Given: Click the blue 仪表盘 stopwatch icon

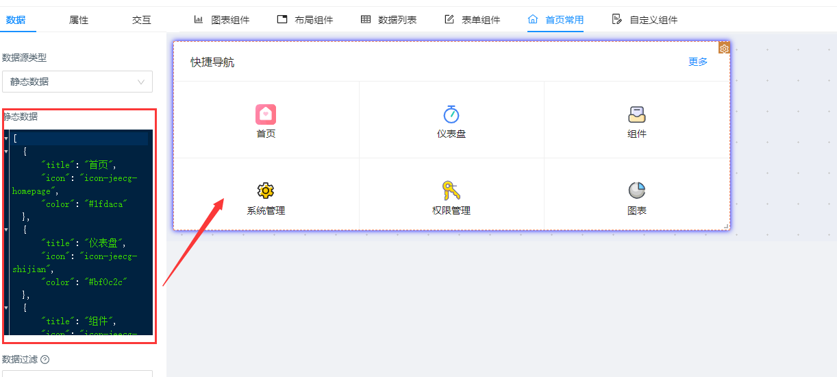Looking at the screenshot, I should click(x=451, y=114).
